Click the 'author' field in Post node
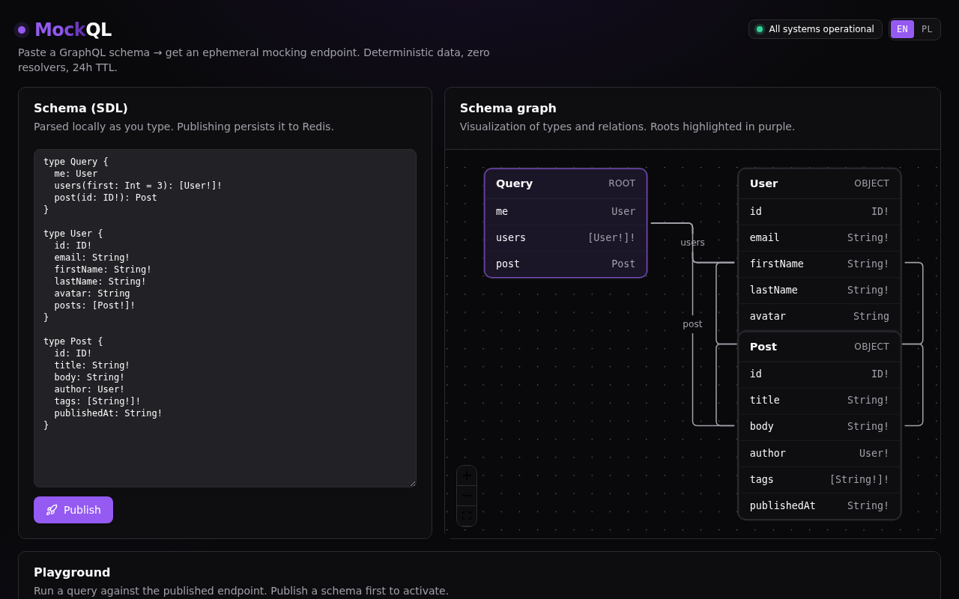 coord(820,454)
